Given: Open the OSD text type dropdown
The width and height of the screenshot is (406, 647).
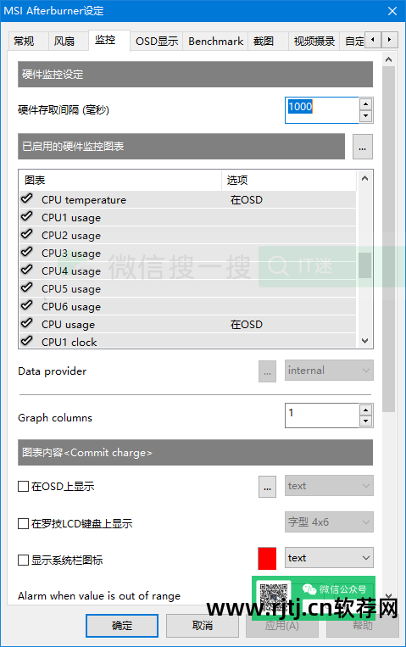Looking at the screenshot, I should click(x=329, y=486).
